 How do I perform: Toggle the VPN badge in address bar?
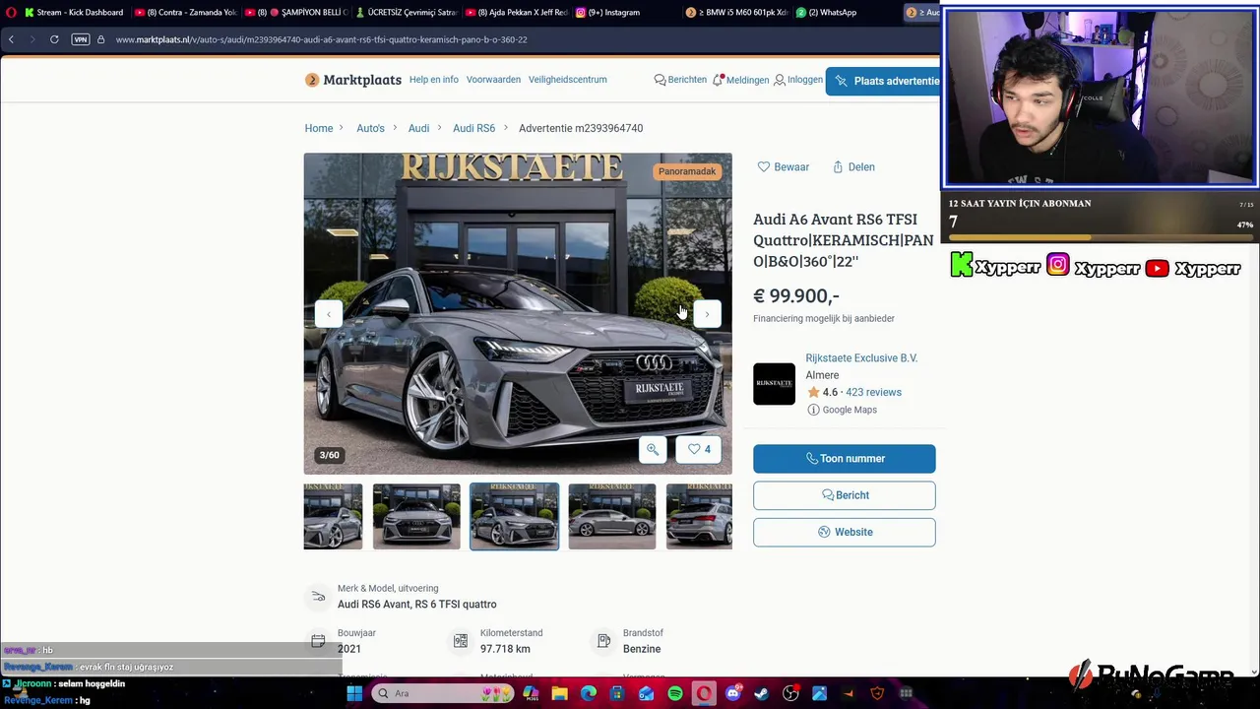tap(81, 39)
